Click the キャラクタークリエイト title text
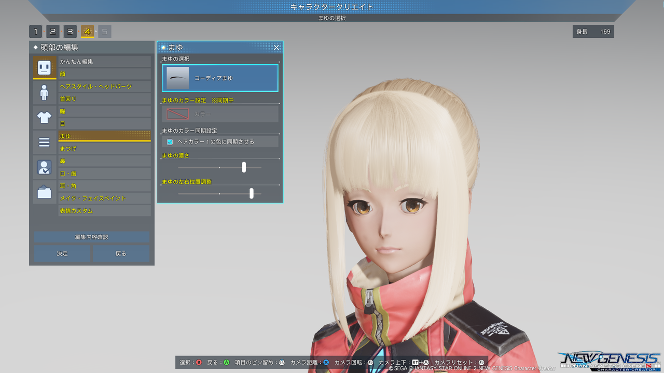The width and height of the screenshot is (664, 373). click(x=332, y=7)
